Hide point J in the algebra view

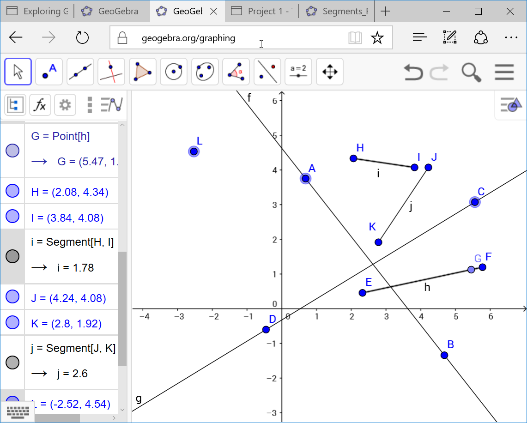12,296
